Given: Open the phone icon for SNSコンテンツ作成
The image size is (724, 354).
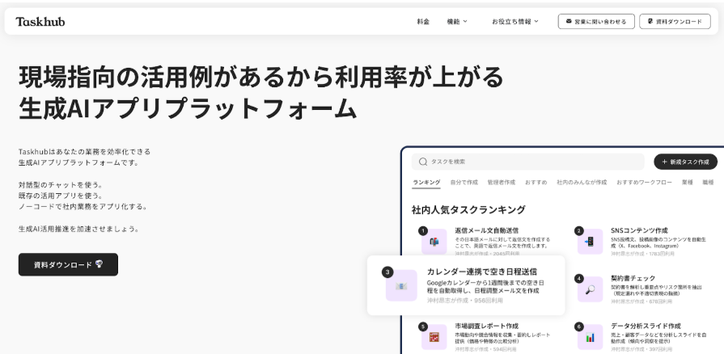Looking at the screenshot, I should [590, 242].
